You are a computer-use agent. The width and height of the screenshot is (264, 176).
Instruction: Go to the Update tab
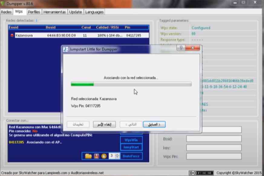pos(75,12)
